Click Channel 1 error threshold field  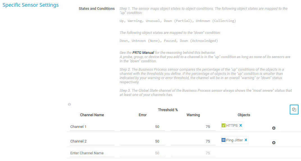pos(142,127)
